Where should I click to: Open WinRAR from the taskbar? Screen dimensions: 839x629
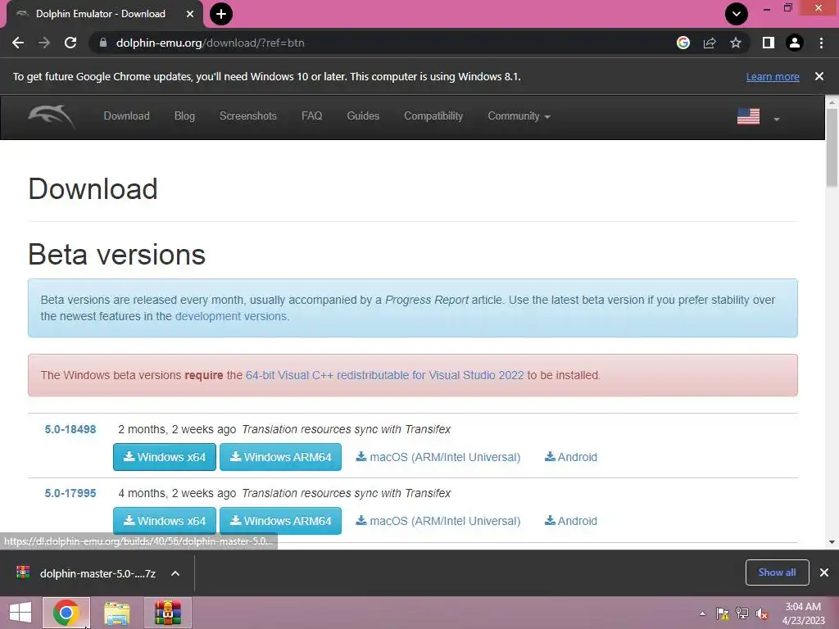point(167,613)
